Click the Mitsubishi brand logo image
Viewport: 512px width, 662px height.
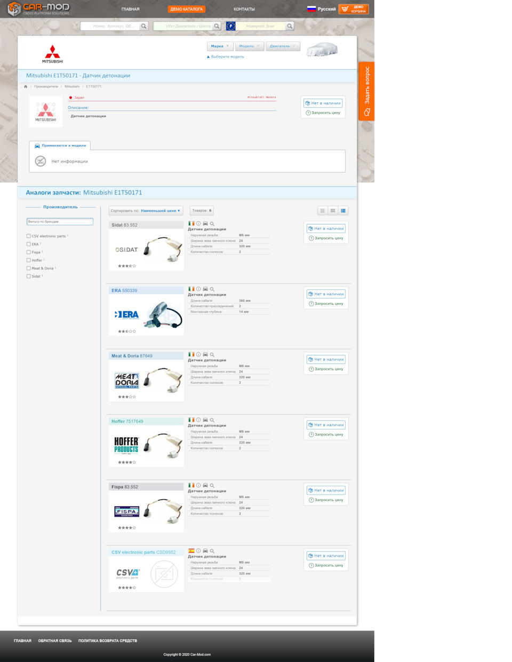52,54
